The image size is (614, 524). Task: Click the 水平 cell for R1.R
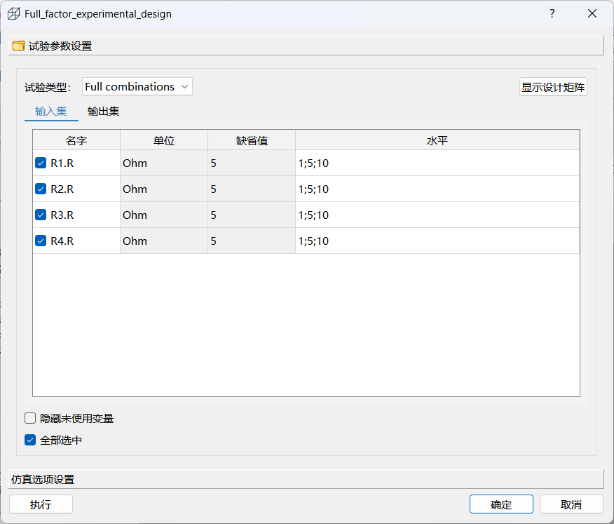click(x=437, y=163)
